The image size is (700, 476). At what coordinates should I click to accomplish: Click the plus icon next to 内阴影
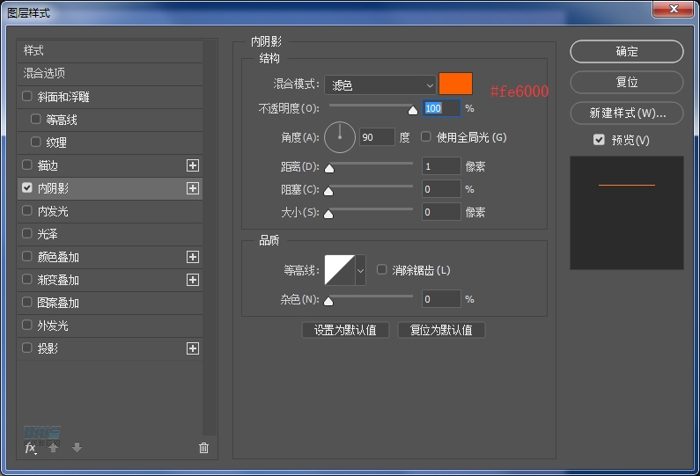[x=193, y=188]
